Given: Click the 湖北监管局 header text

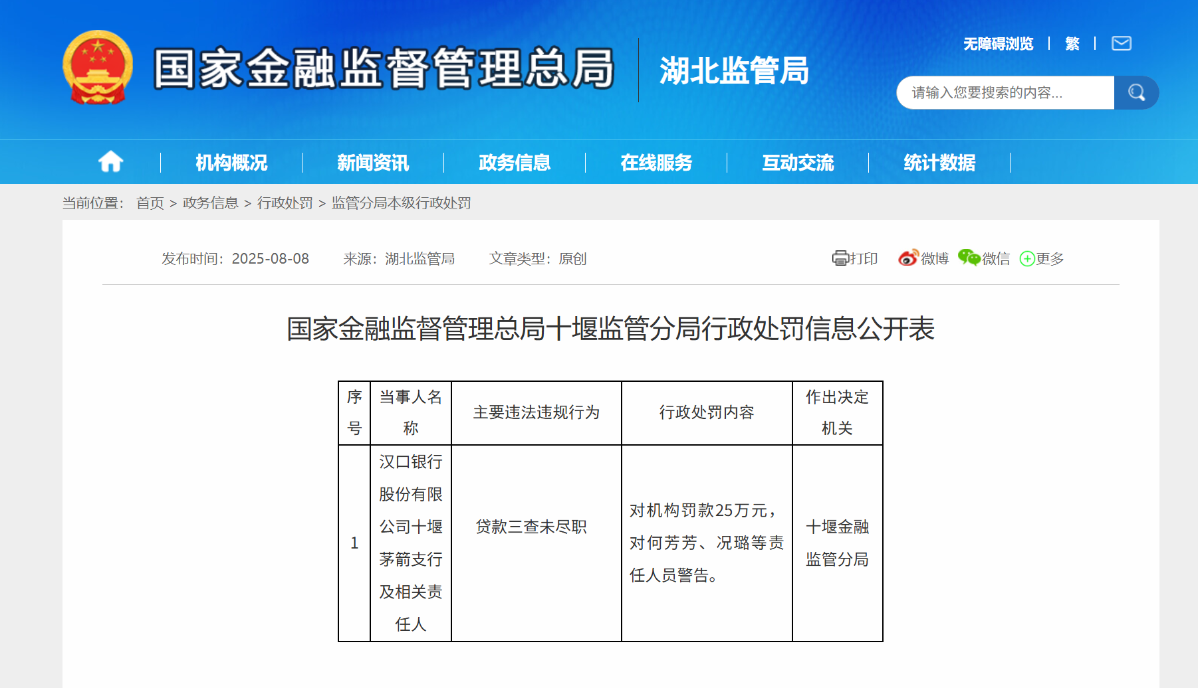Looking at the screenshot, I should tap(734, 70).
